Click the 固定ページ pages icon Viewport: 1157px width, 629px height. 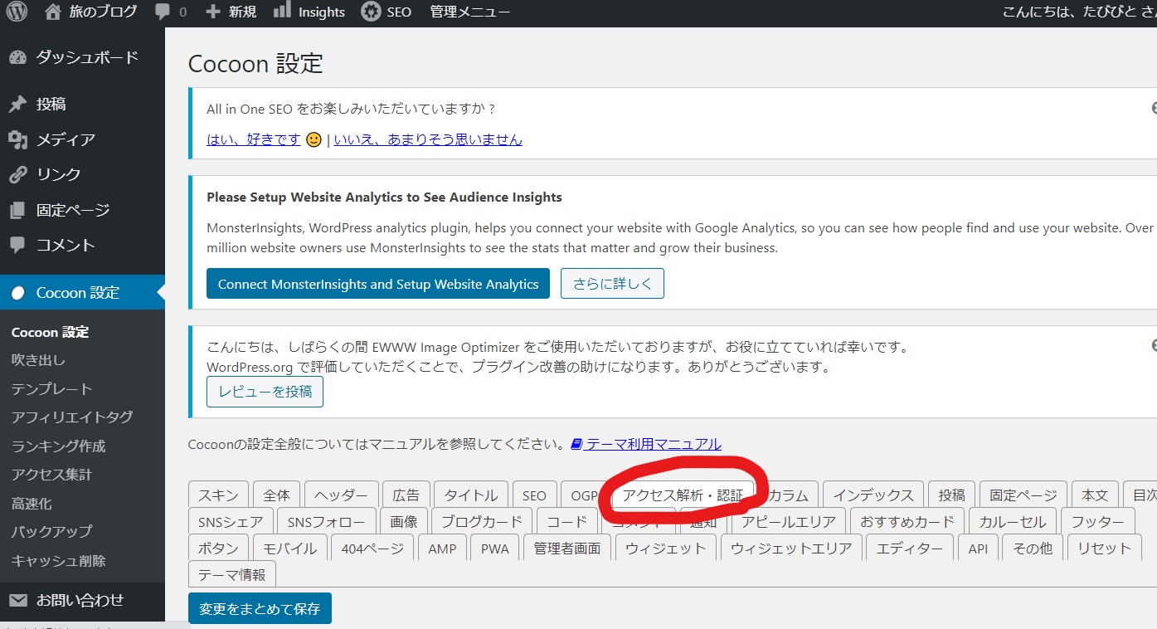tap(17, 211)
